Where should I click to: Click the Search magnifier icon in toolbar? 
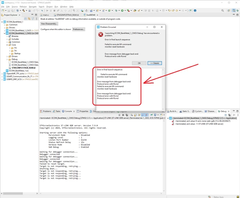coord(223,11)
